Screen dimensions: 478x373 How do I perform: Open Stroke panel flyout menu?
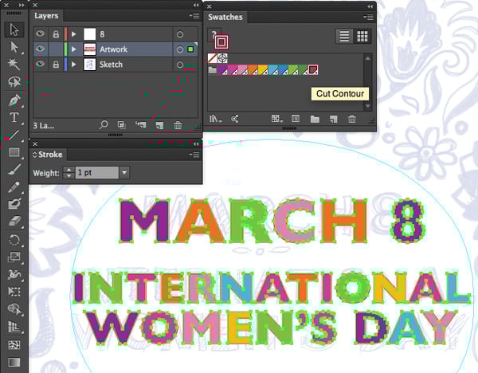pos(194,155)
